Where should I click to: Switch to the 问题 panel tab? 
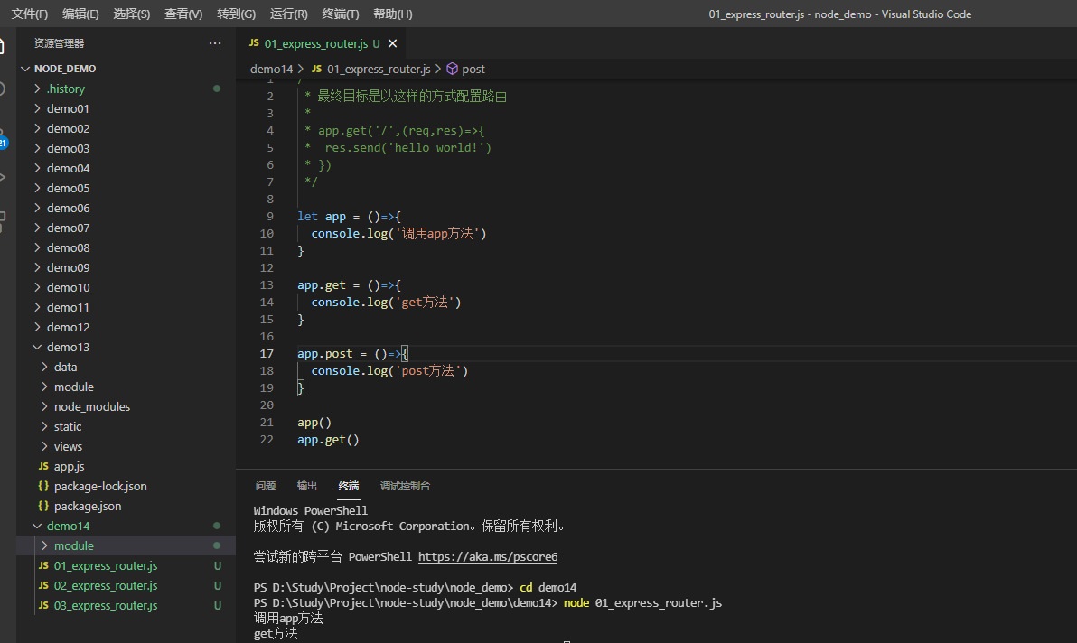point(265,486)
